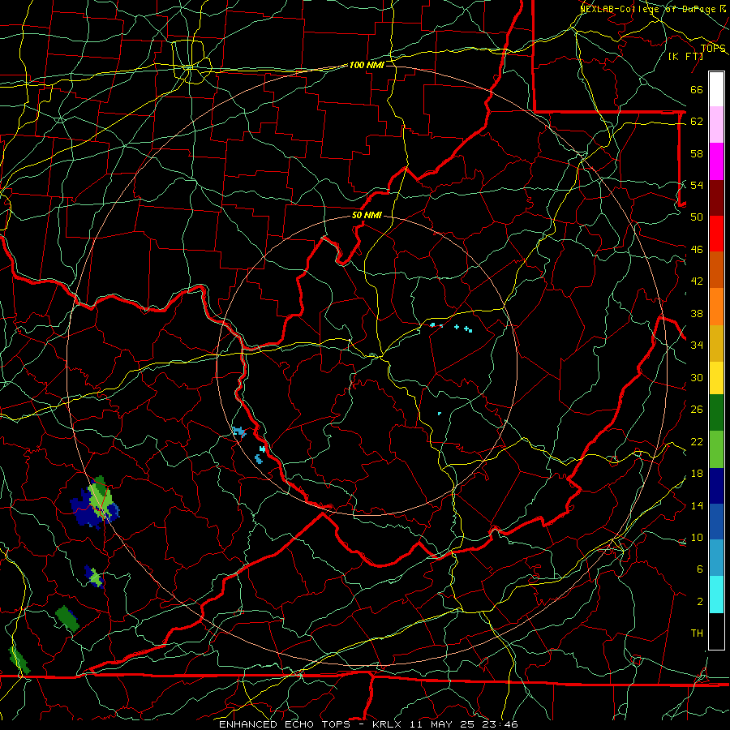Click the white swatch in the tops legend
Viewport: 730px width, 730px height.
[716, 89]
